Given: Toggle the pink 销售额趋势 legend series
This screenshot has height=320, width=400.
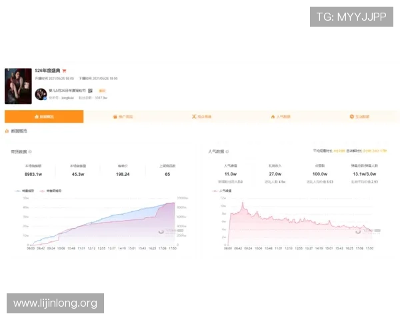Looking at the screenshot, I should click(50, 191).
